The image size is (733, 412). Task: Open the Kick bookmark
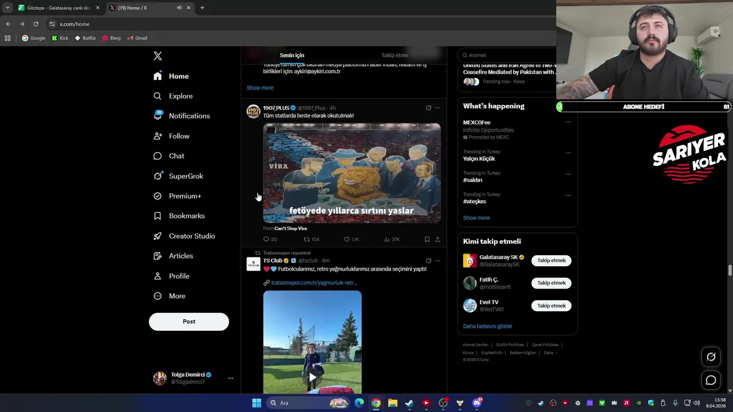(60, 38)
